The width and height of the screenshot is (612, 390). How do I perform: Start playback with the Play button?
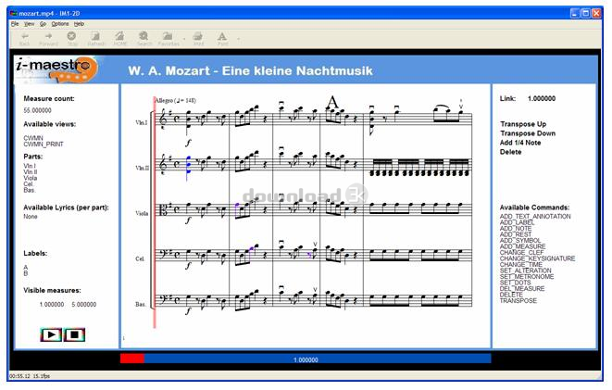pyautogui.click(x=51, y=334)
